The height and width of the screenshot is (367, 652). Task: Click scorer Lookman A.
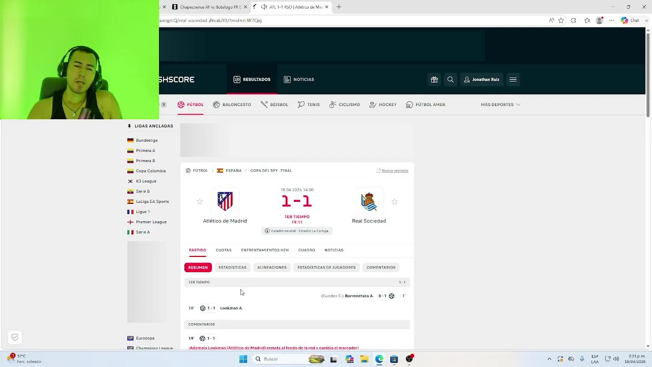tap(231, 308)
